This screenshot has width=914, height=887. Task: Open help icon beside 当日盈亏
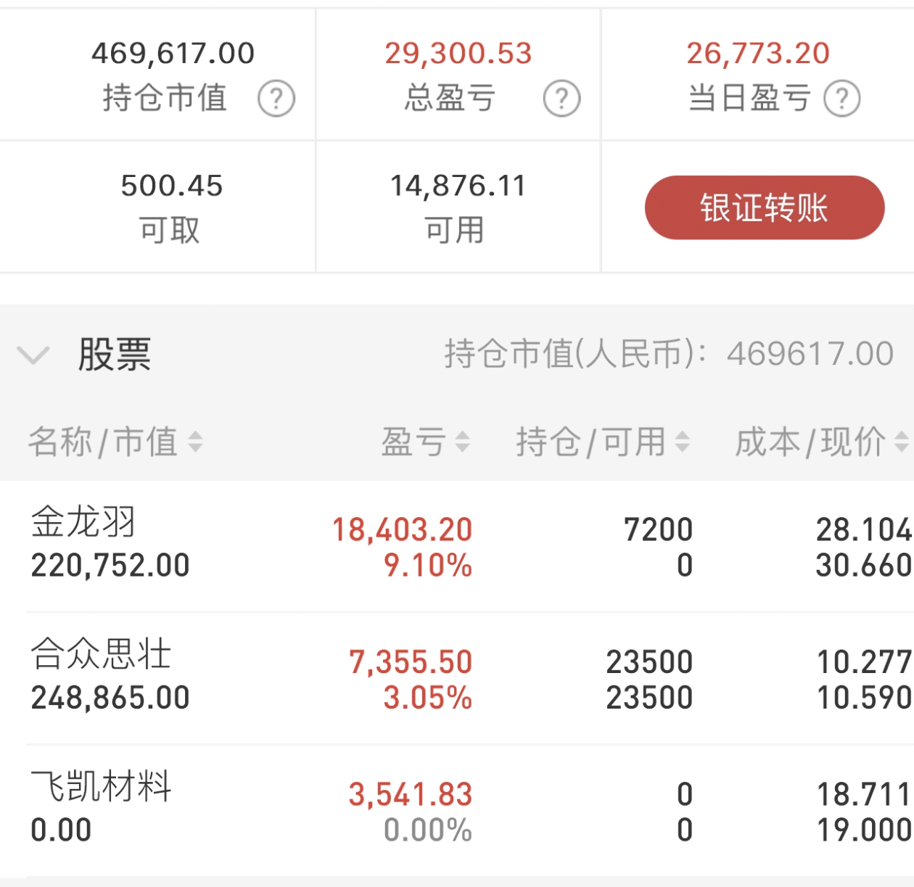(x=842, y=99)
